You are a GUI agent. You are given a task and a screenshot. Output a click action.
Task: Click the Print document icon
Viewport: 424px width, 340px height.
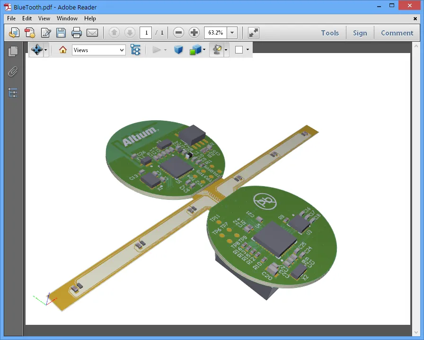coord(76,33)
